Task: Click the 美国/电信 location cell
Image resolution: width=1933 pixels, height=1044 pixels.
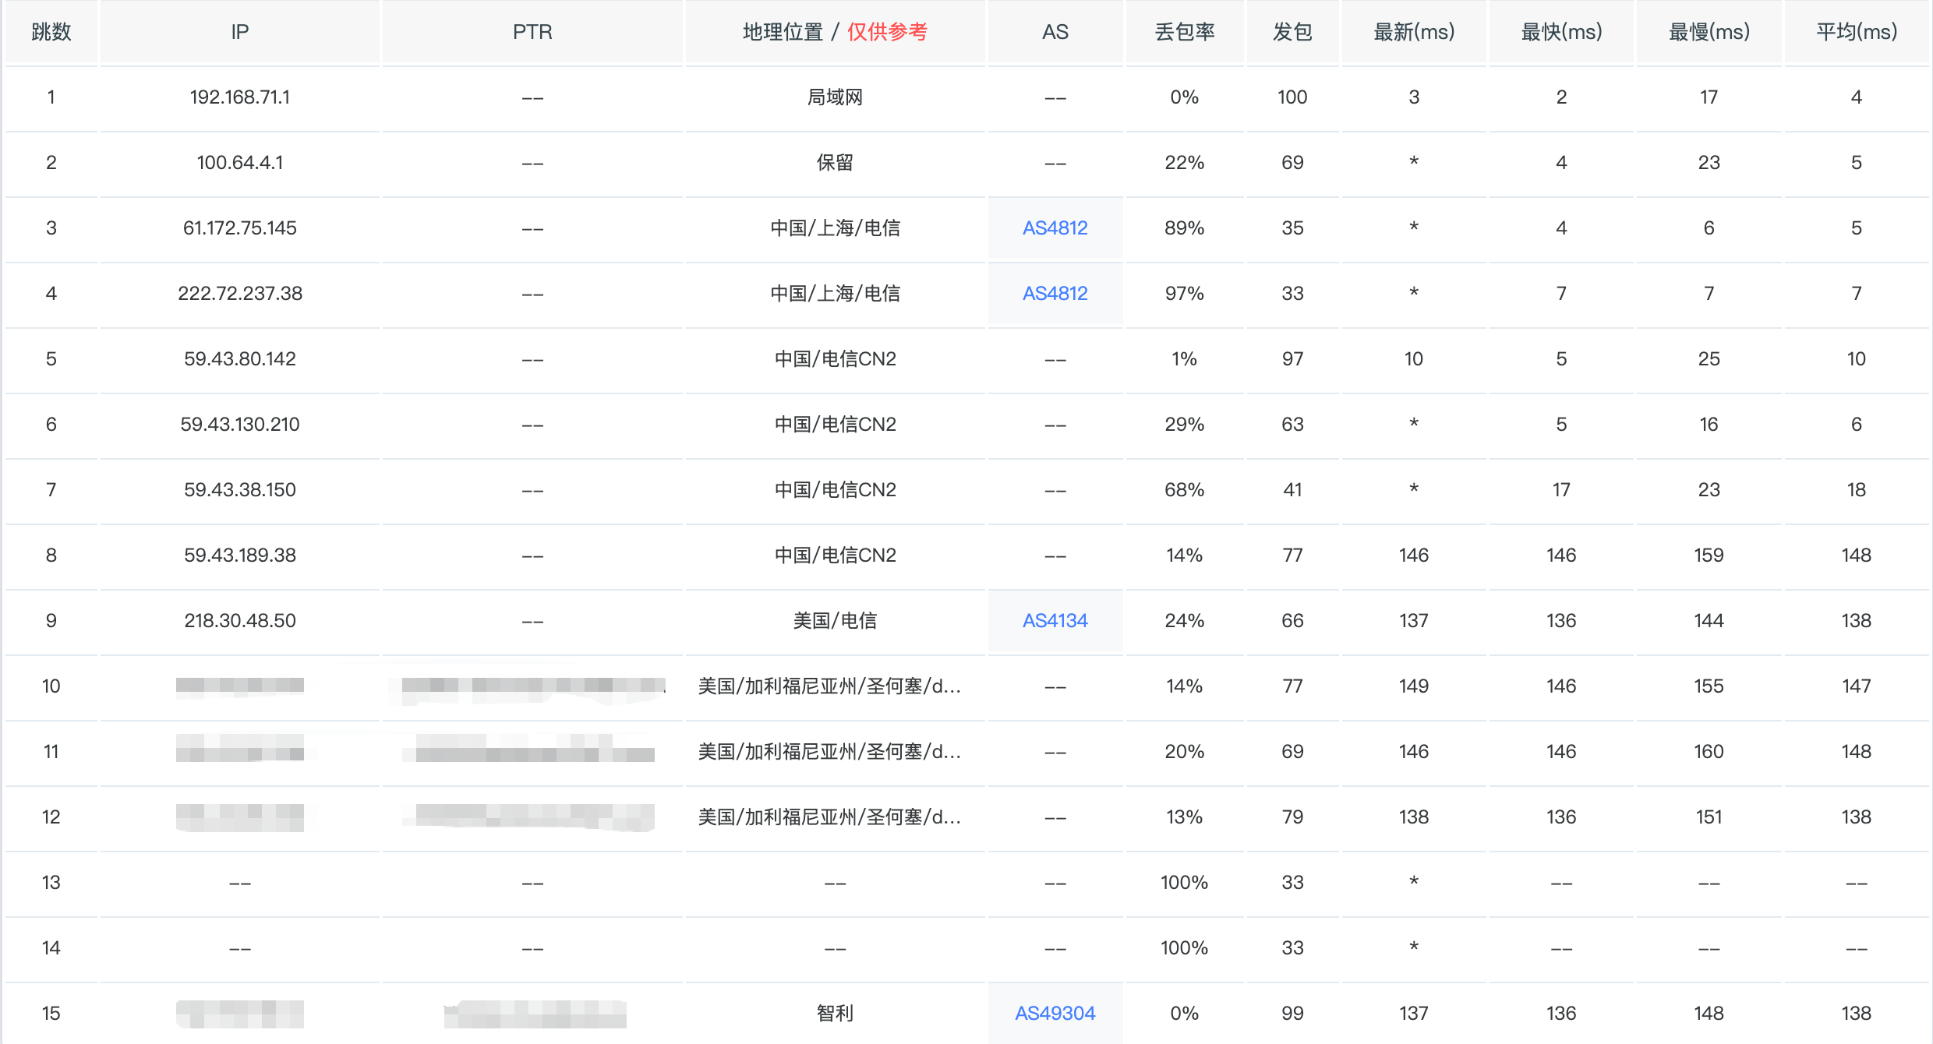Action: pos(835,621)
